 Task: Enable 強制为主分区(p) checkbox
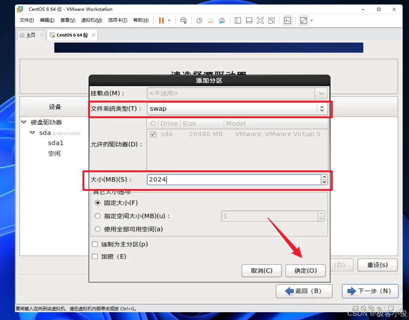tap(95, 244)
